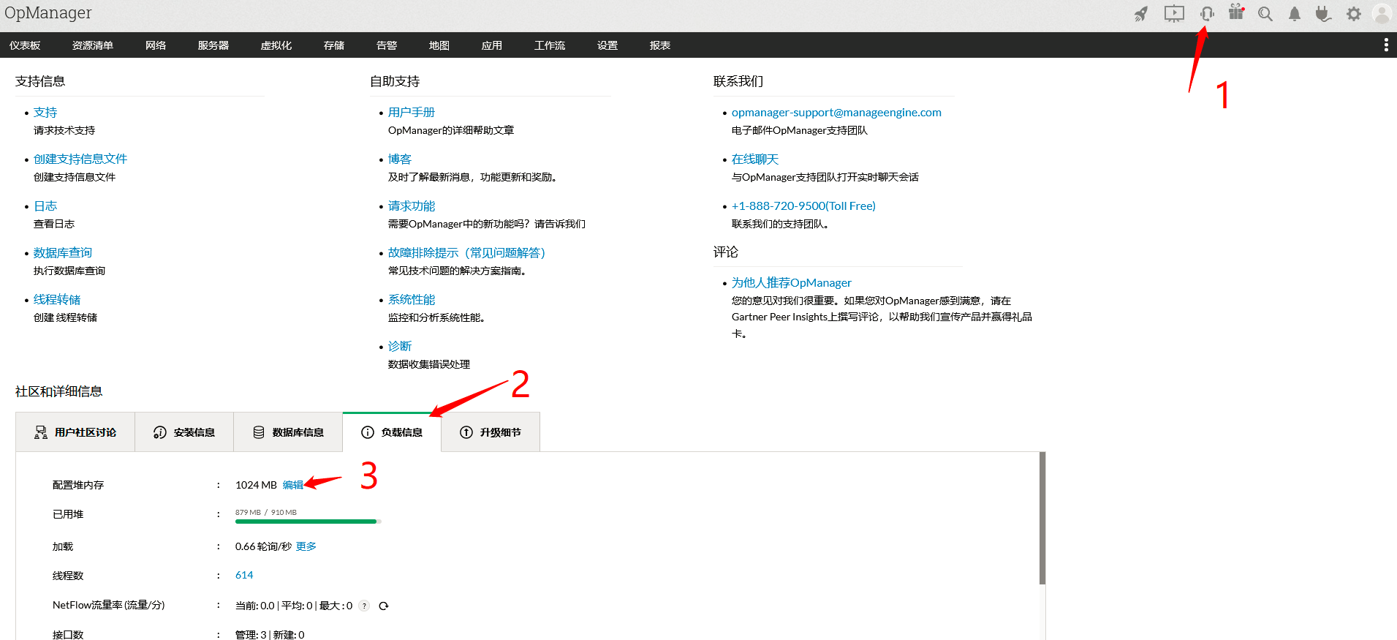
Task: Click the 879 MB / 910 MB text
Action: [266, 512]
